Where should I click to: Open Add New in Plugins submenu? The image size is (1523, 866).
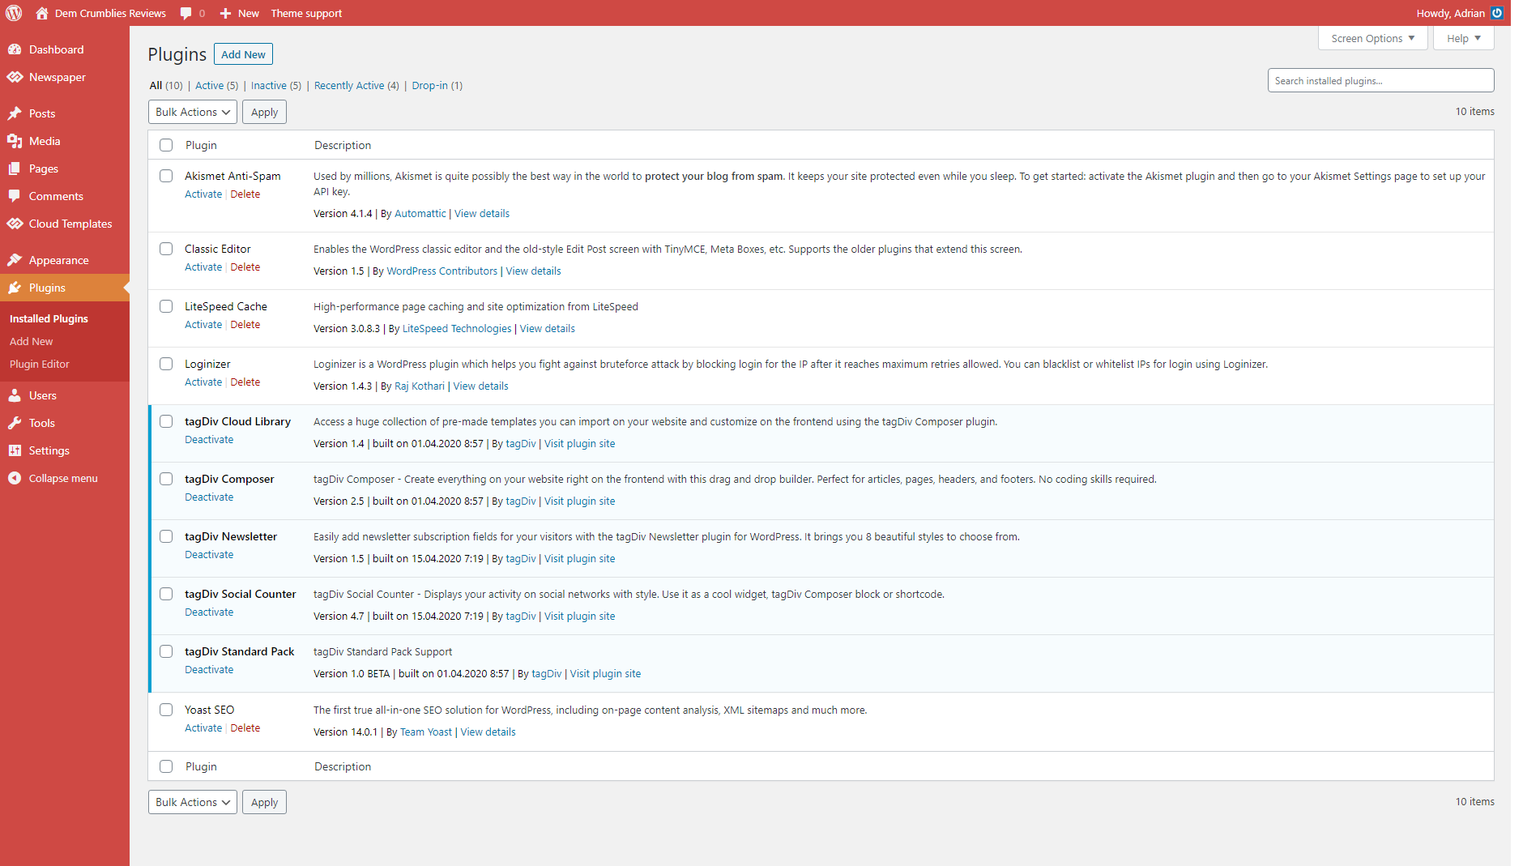(x=31, y=341)
